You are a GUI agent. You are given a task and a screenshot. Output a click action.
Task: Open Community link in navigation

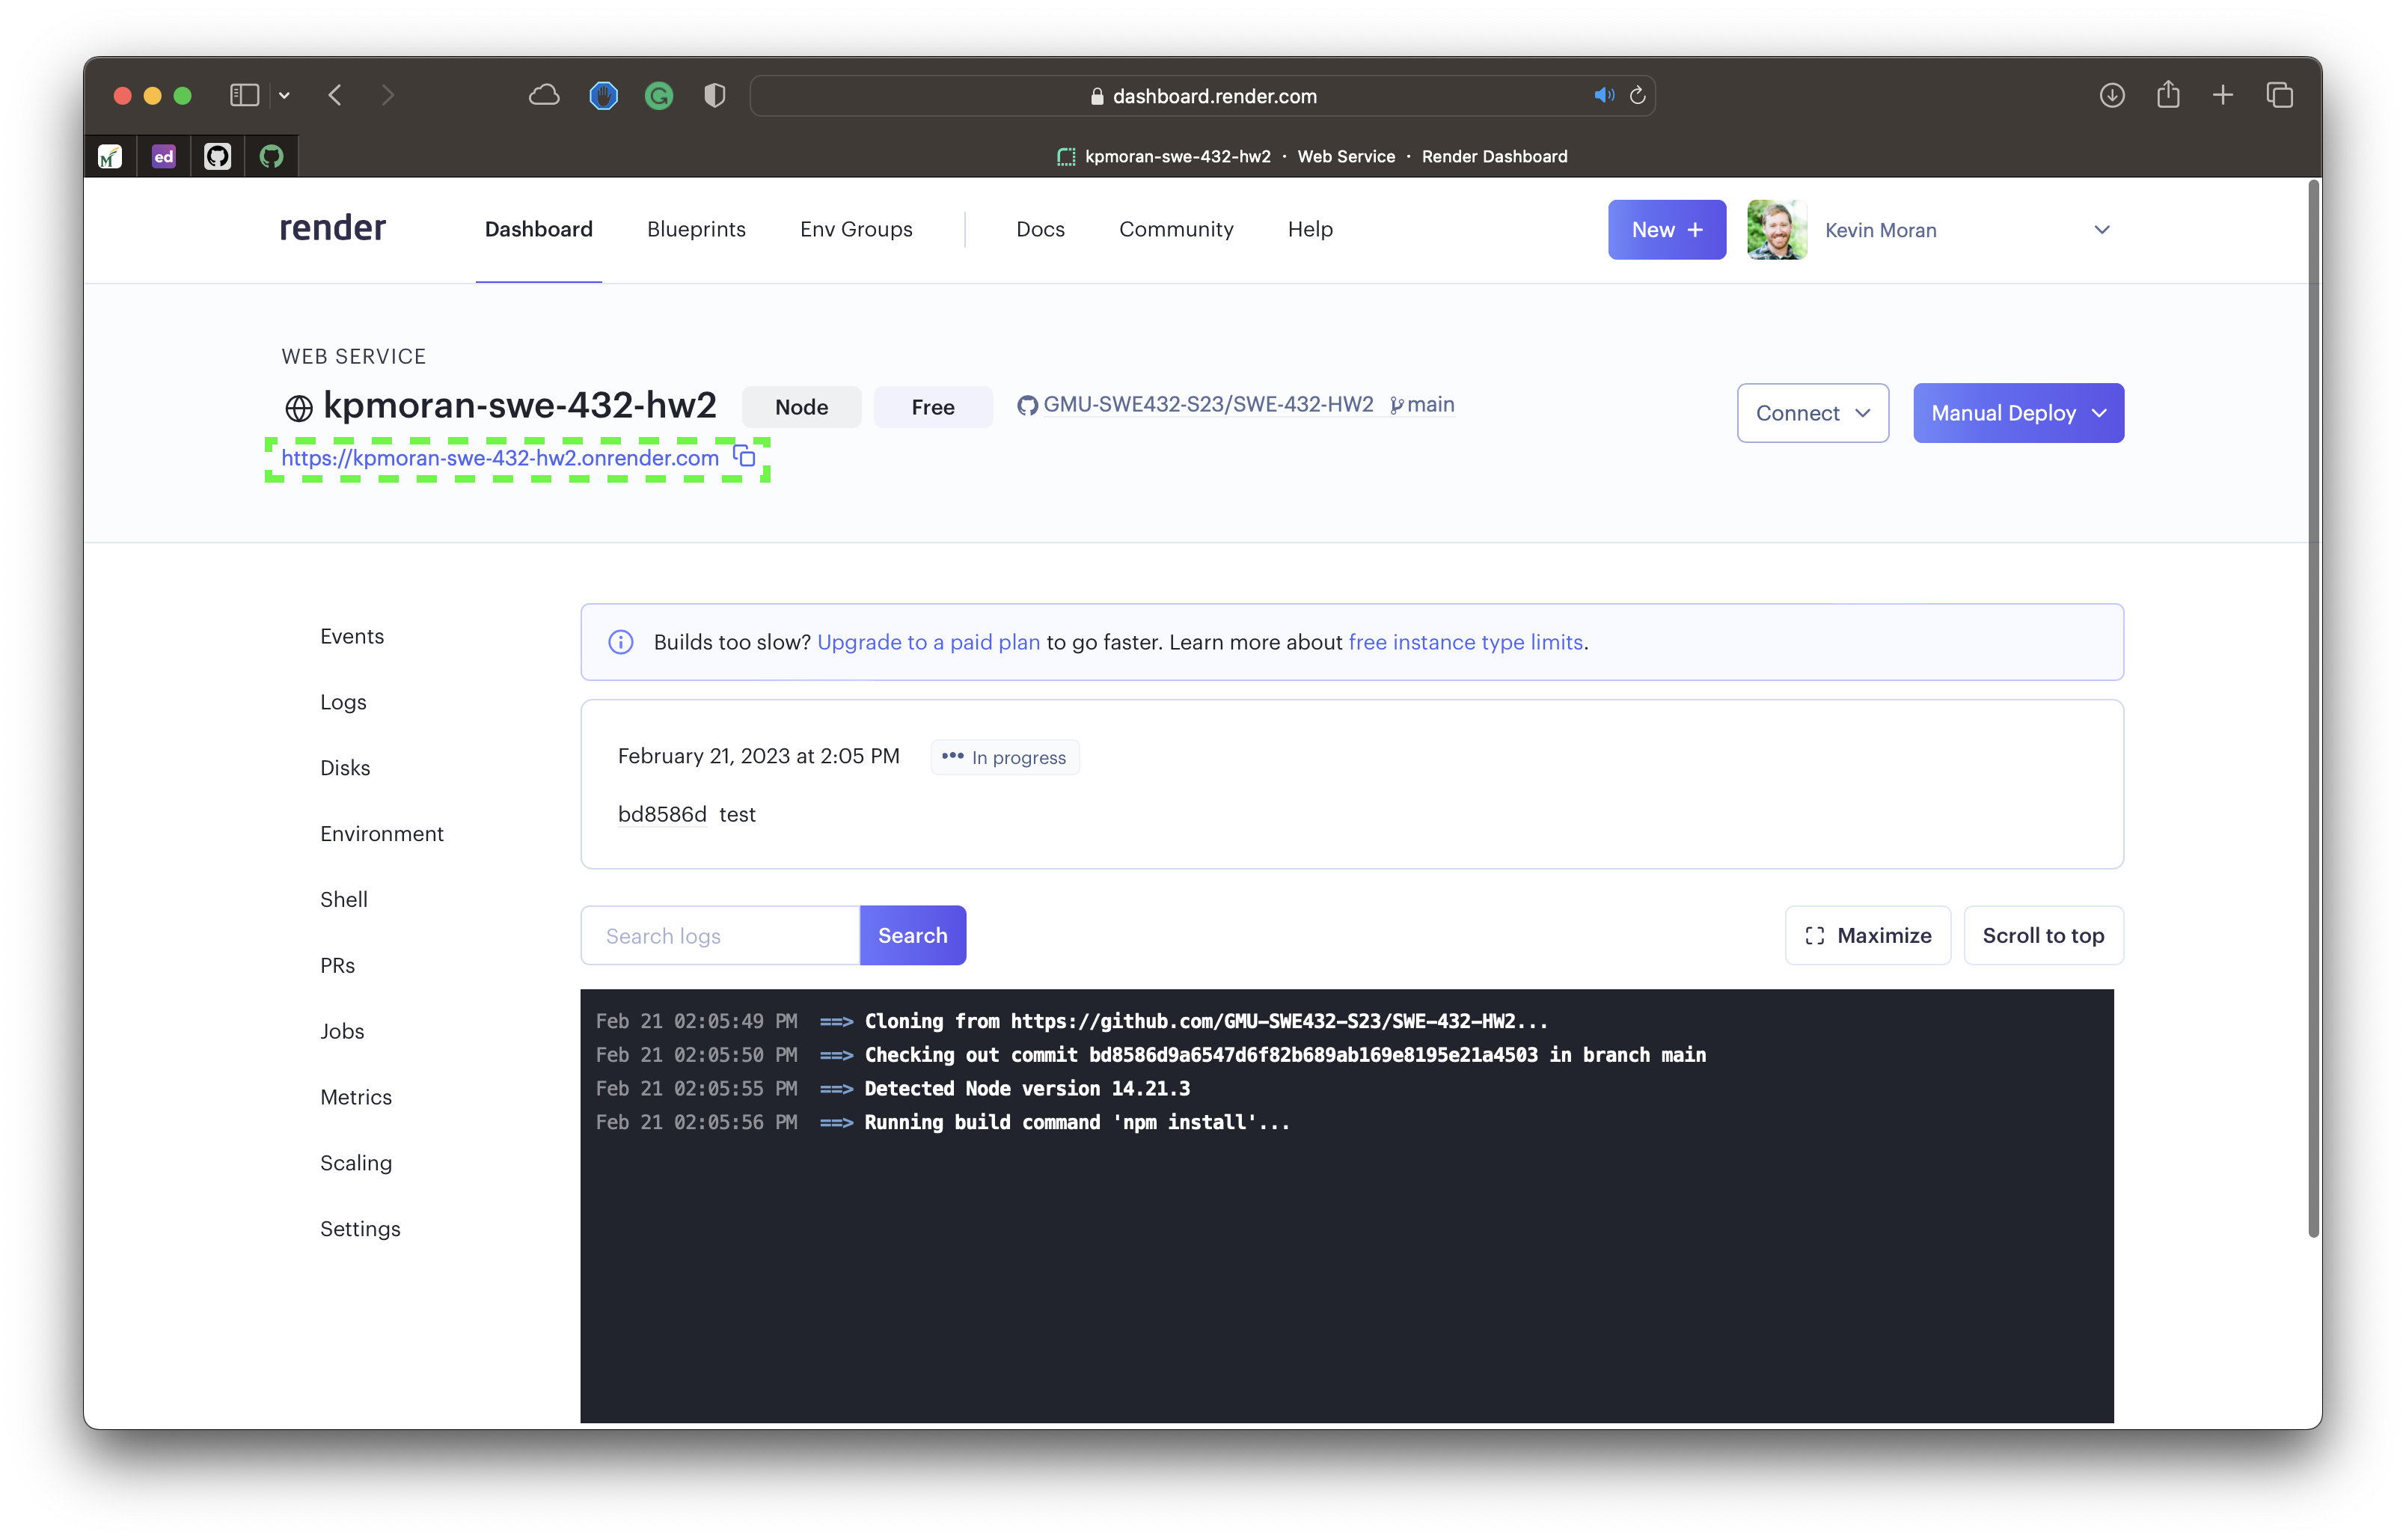click(1175, 229)
